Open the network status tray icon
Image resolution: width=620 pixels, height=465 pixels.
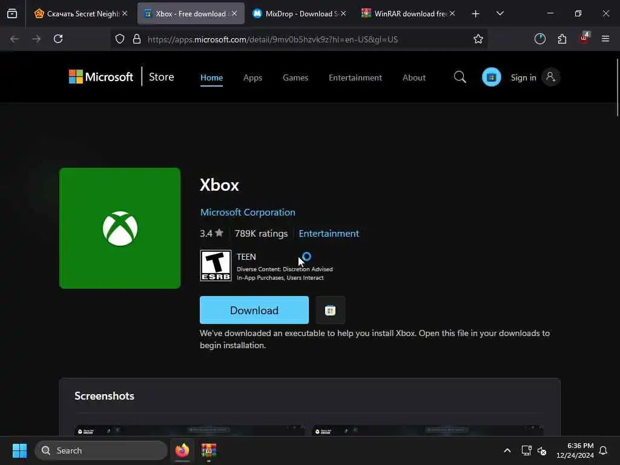coord(526,450)
